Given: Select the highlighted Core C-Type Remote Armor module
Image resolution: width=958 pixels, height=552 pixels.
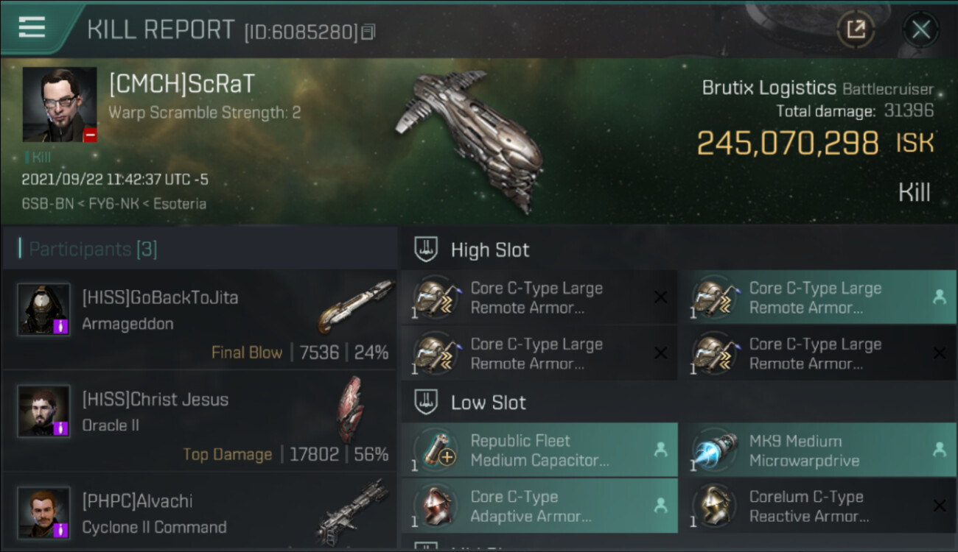Looking at the screenshot, I should pyautogui.click(x=817, y=297).
